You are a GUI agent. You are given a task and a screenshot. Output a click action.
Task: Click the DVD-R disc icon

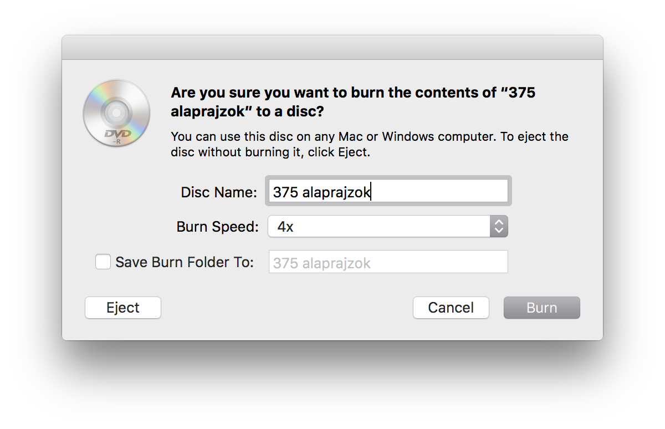point(116,113)
